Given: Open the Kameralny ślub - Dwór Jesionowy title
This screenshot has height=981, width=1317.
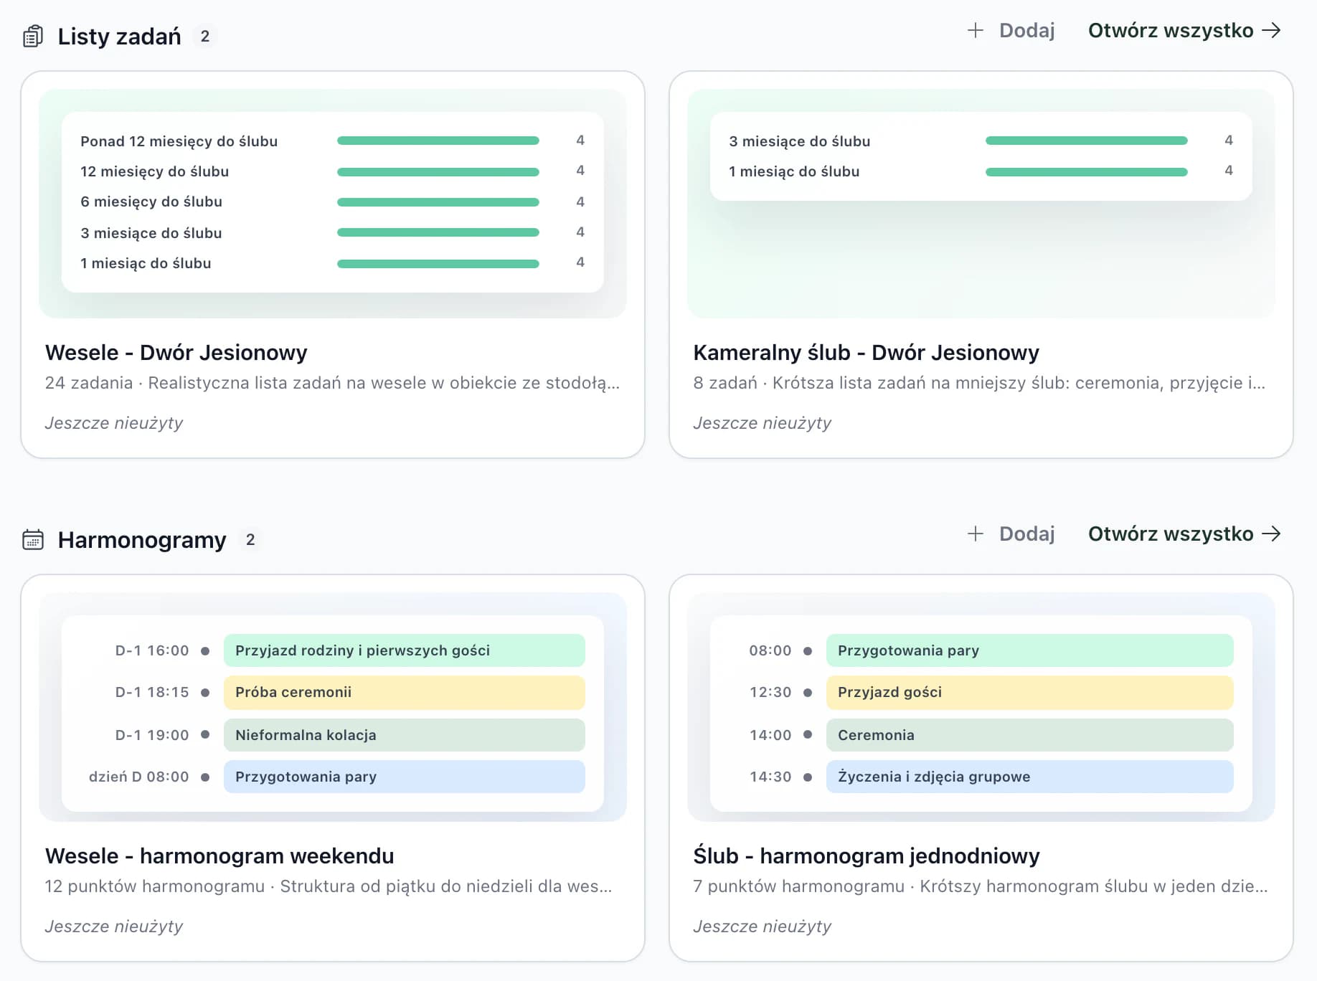Looking at the screenshot, I should pos(866,352).
